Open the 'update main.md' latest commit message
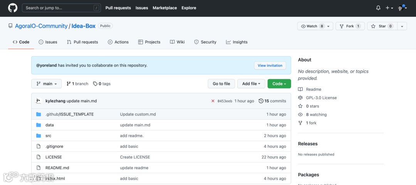 (82, 101)
